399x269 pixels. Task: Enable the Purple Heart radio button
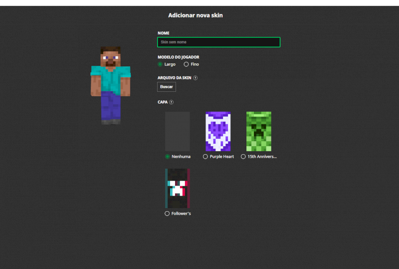point(205,157)
